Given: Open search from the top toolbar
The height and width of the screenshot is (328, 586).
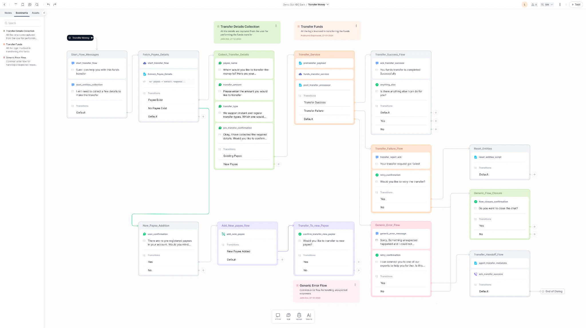Looking at the screenshot, I should (37, 4).
